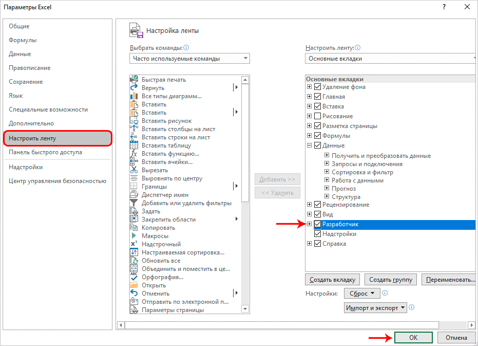Select the All Chart Types icon
The image size is (478, 346).
pos(135,96)
